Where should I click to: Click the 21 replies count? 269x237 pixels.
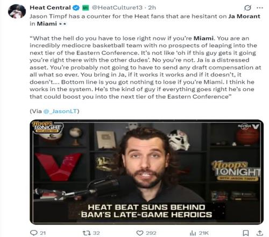(43, 233)
